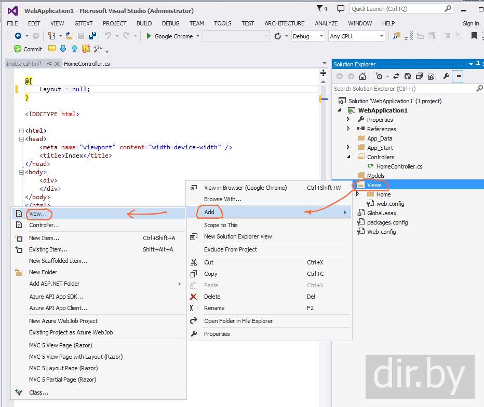This screenshot has height=407, width=484.
Task: Expand the App_Start folder node
Action: coord(348,148)
